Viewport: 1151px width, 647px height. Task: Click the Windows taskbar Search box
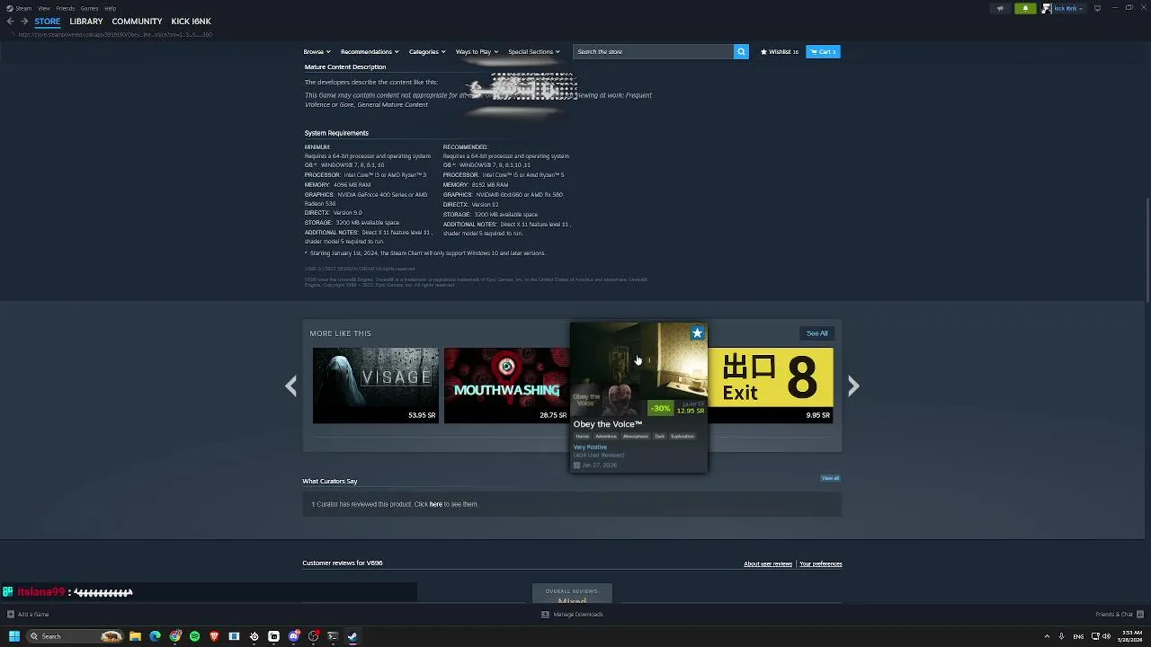(74, 636)
